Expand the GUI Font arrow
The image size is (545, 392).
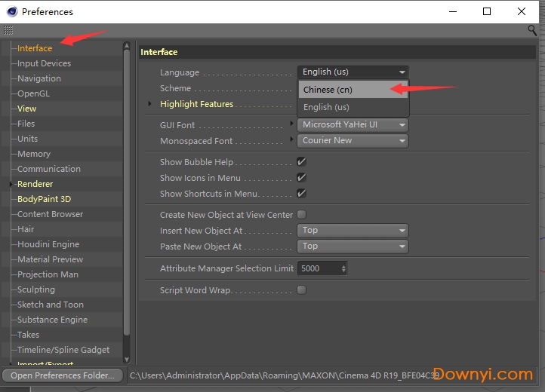(292, 124)
